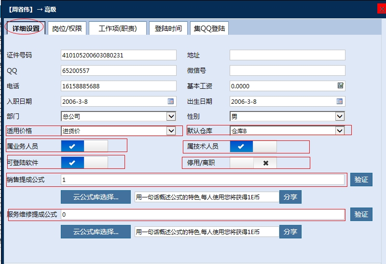Screen dimensions: 386x264
Task: Click the 销售提成公式 formula field
Action: coord(203,180)
